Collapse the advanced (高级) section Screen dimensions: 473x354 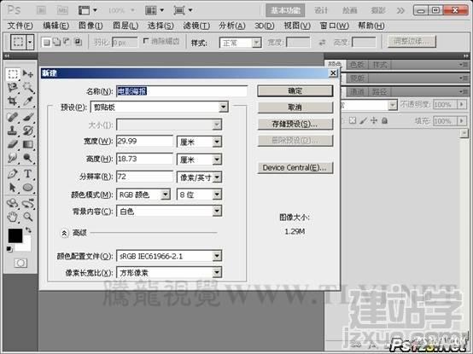tap(64, 233)
